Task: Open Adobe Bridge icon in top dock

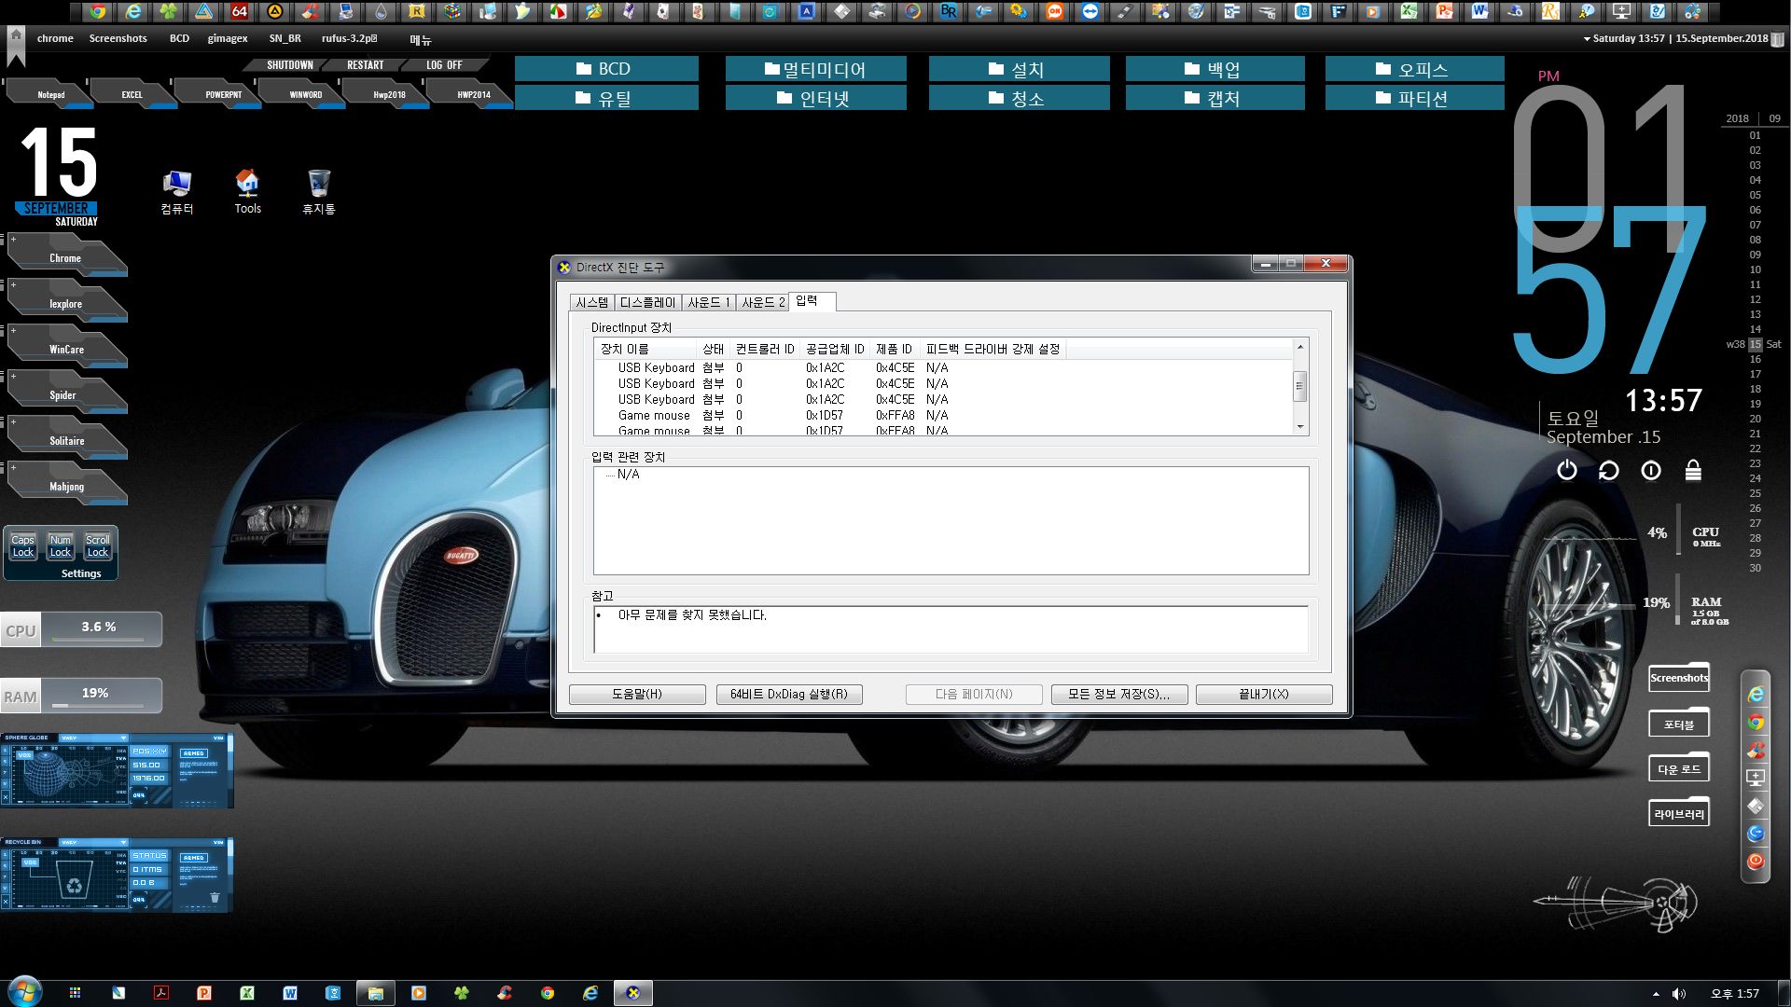Action: point(949,11)
